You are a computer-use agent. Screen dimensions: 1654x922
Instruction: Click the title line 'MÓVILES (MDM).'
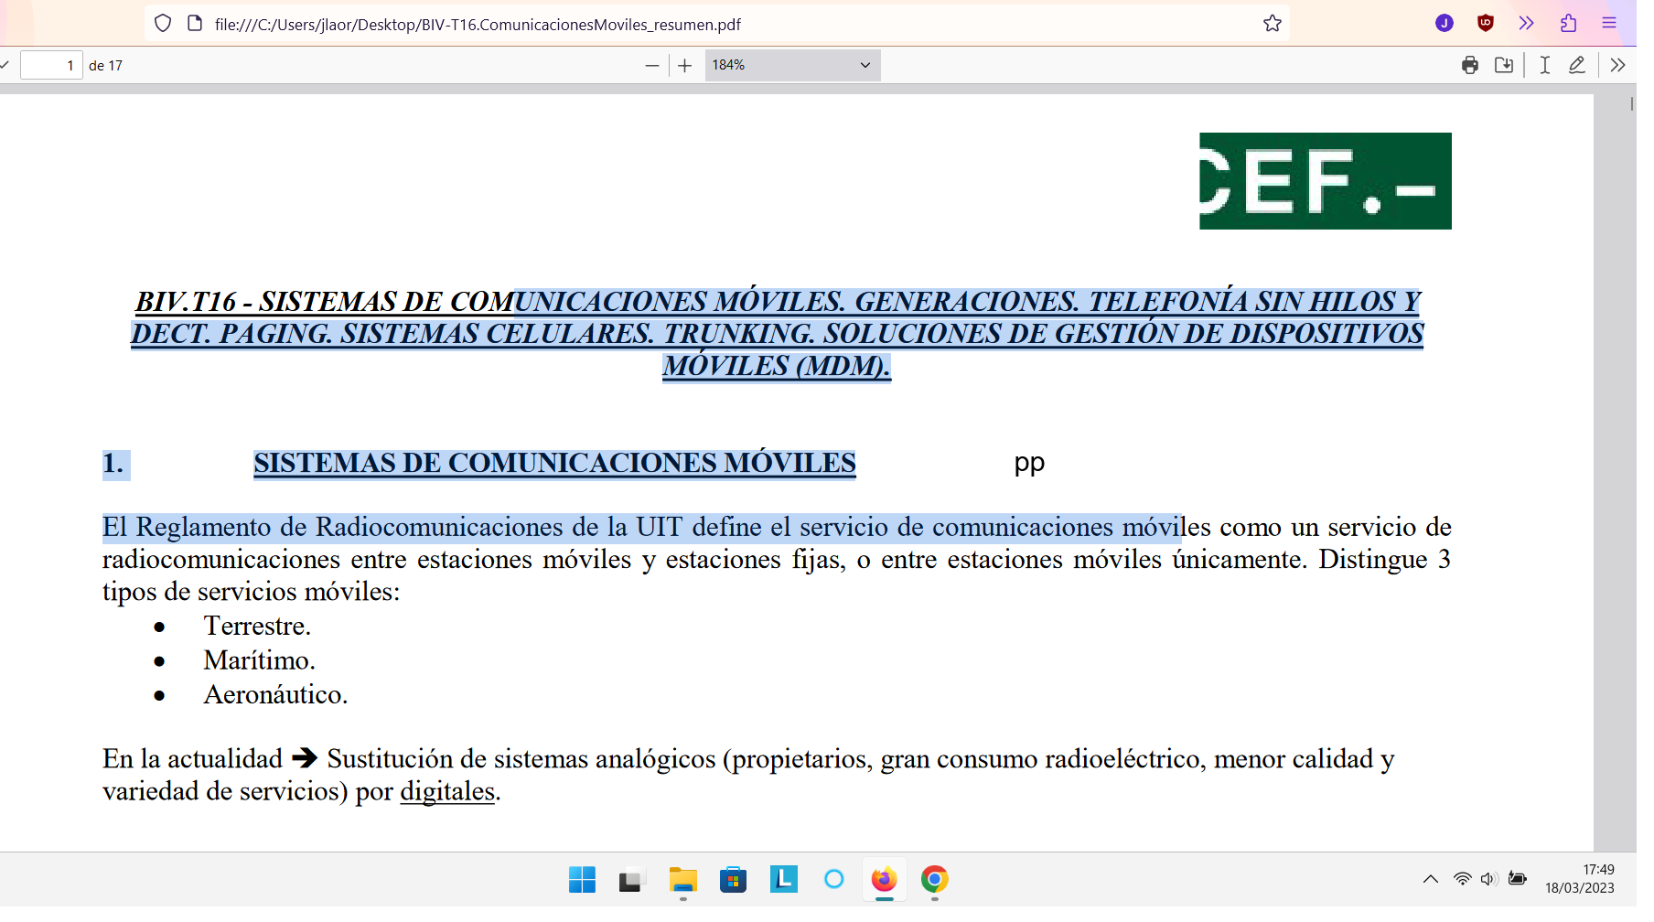777,366
